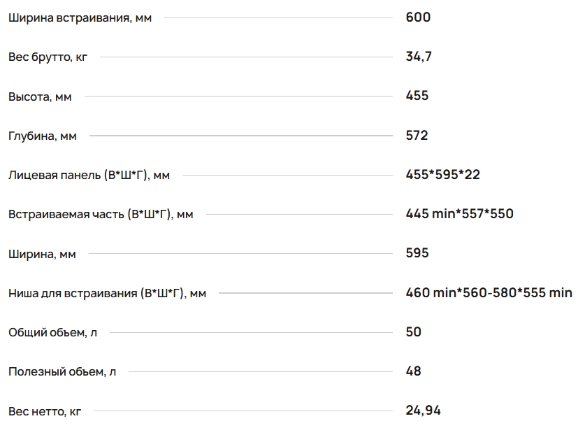The width and height of the screenshot is (578, 435).
Task: Select the value 600 for built-in width
Action: pyautogui.click(x=418, y=17)
